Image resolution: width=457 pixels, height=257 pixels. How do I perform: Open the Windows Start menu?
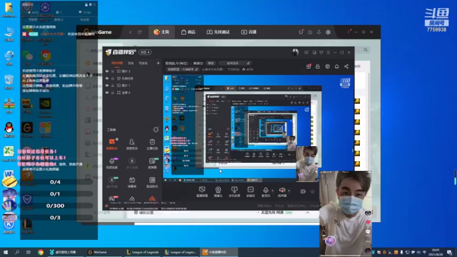tap(5, 252)
